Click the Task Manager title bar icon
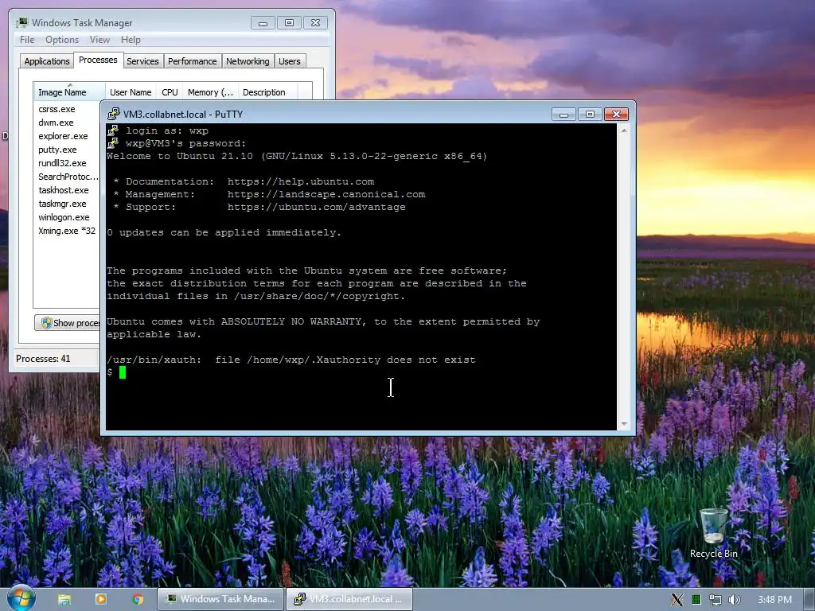Image resolution: width=815 pixels, height=611 pixels. point(21,22)
